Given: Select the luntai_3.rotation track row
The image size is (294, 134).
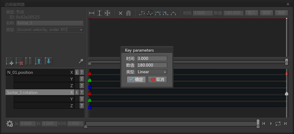Looking at the screenshot, I should [x=38, y=92].
